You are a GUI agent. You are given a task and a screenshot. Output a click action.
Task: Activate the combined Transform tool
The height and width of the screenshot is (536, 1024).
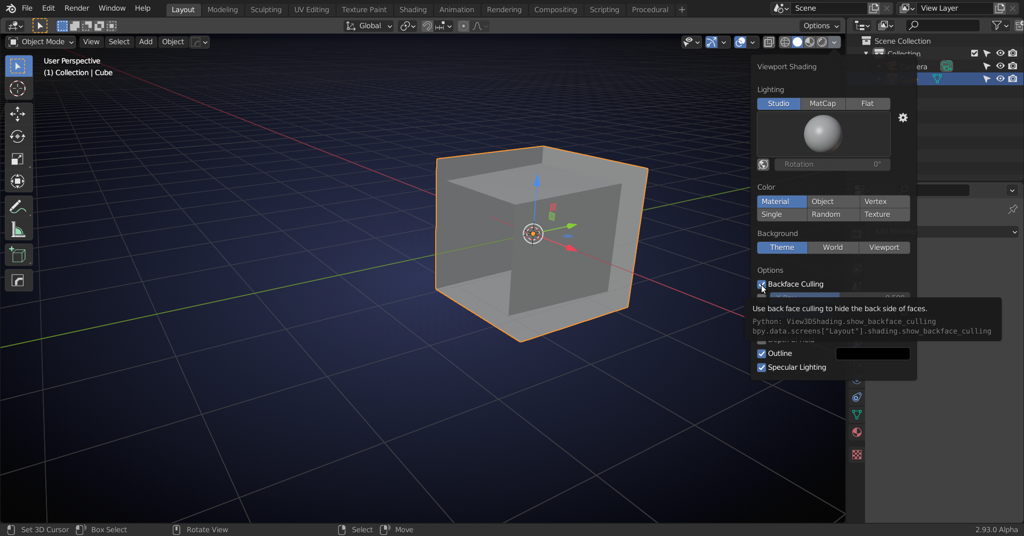tap(18, 181)
